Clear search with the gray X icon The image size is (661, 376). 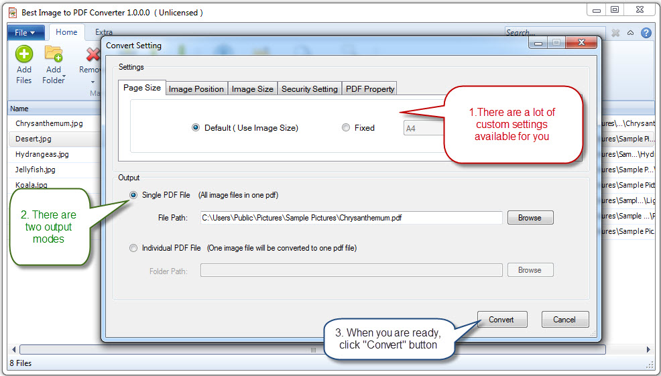coord(615,32)
